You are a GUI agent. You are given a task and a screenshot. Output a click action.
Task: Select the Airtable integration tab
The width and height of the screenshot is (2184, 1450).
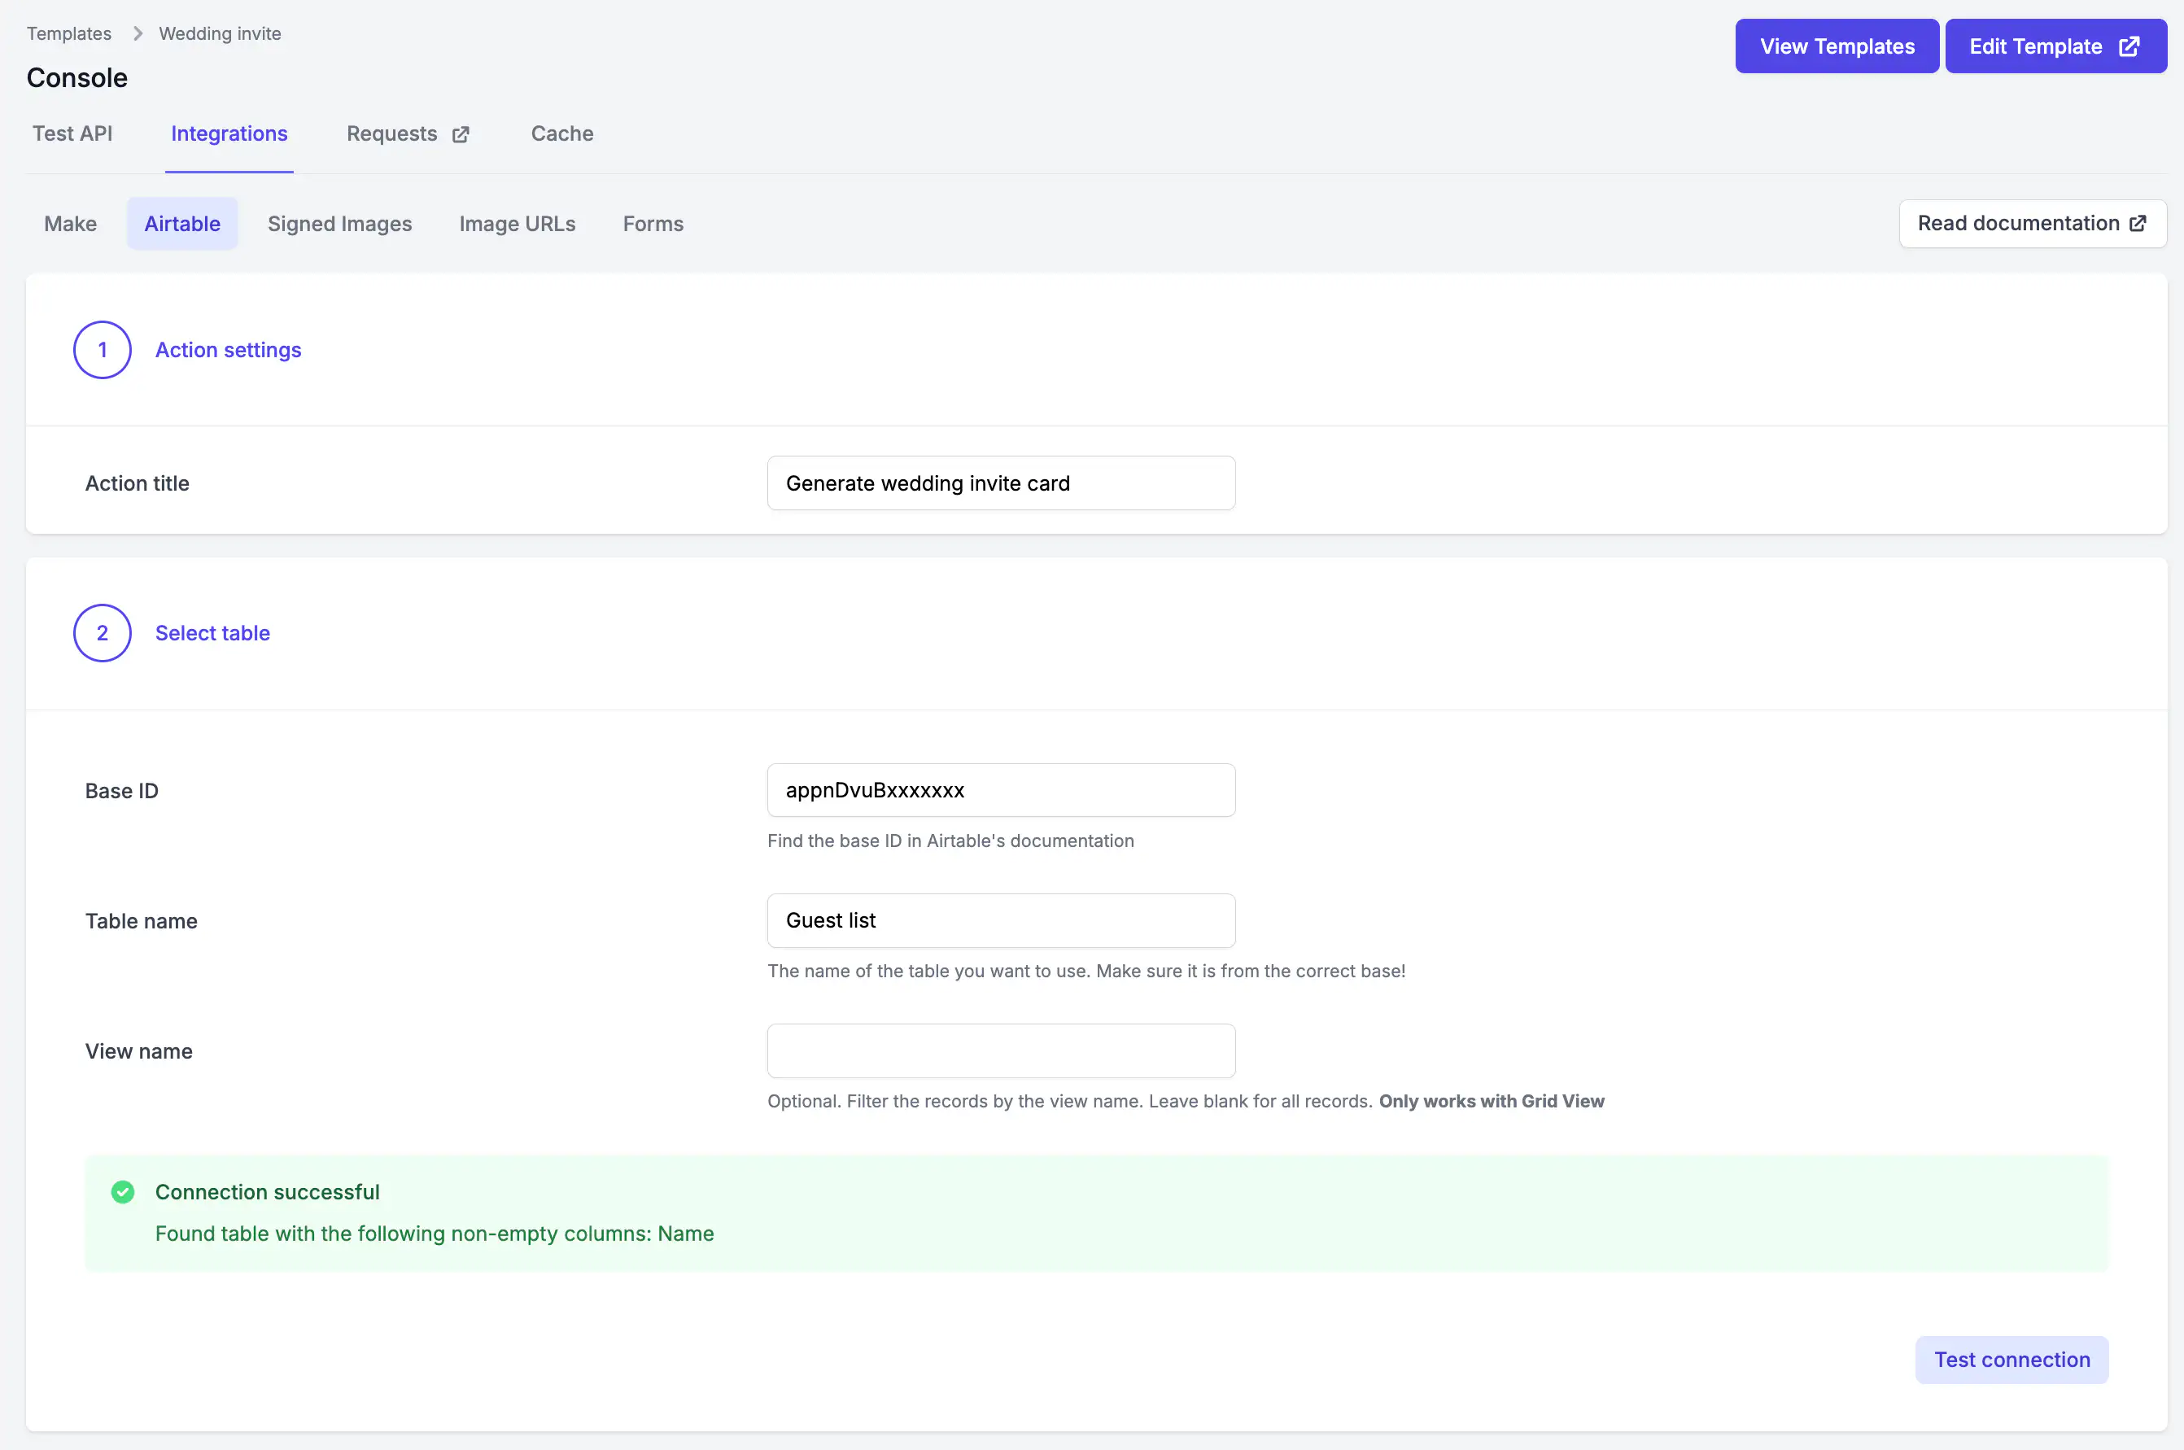pyautogui.click(x=182, y=224)
